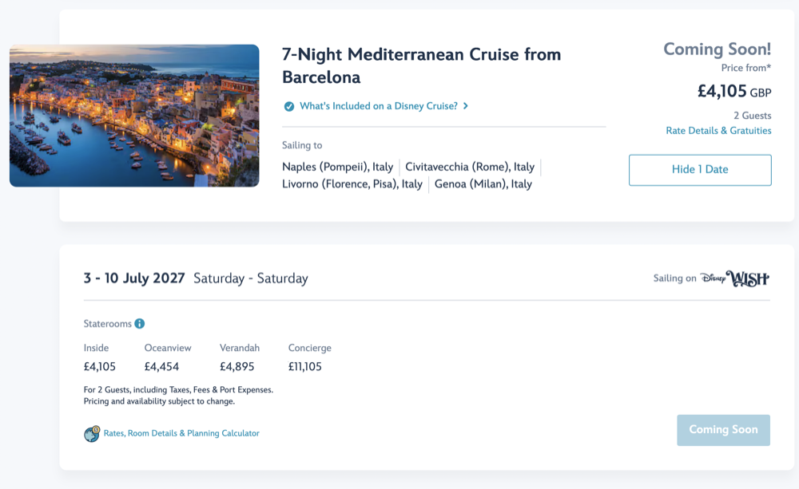Click Naples (Pompeii), Italy port
799x489 pixels.
coord(337,167)
